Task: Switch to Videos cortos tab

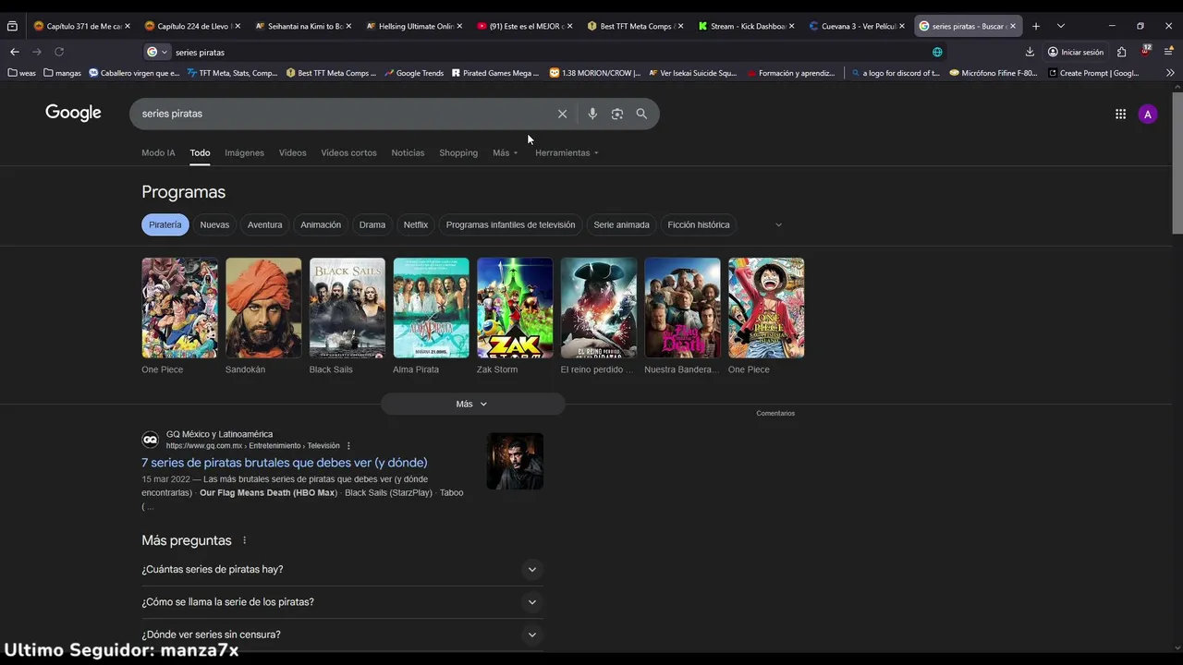Action: [348, 152]
